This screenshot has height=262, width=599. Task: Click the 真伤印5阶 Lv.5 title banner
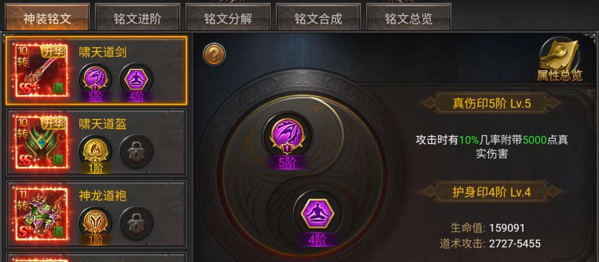[x=491, y=103]
